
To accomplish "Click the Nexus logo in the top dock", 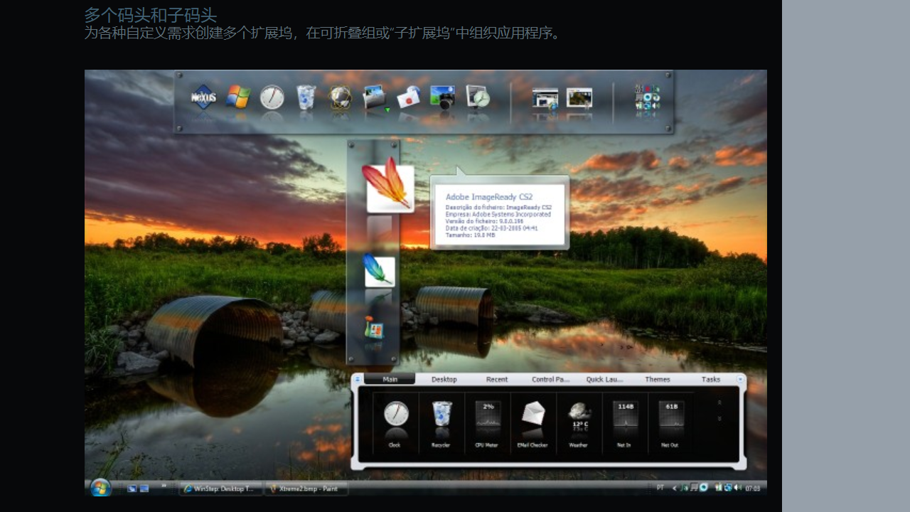I will click(203, 97).
